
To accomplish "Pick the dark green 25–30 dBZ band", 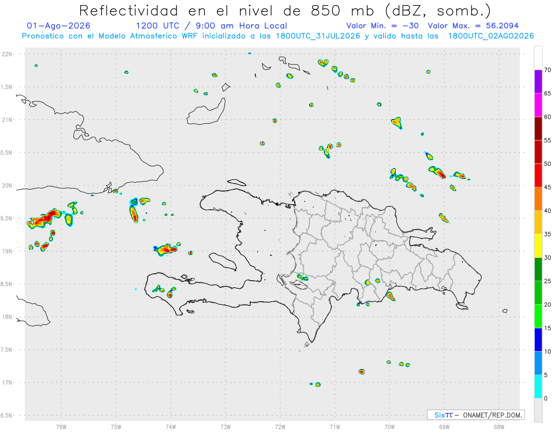I will tap(538, 269).
